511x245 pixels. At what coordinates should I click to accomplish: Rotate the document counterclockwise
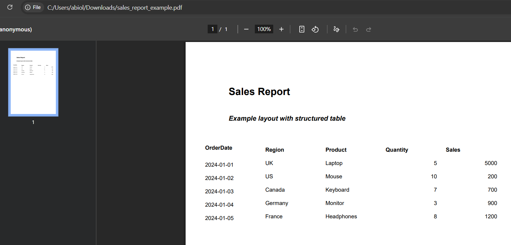pyautogui.click(x=315, y=29)
